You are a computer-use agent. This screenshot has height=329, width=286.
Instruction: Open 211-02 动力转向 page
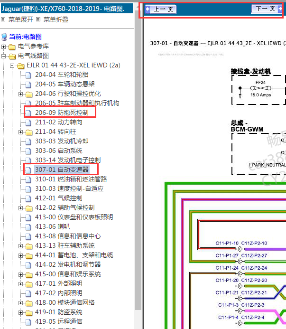click(x=58, y=122)
